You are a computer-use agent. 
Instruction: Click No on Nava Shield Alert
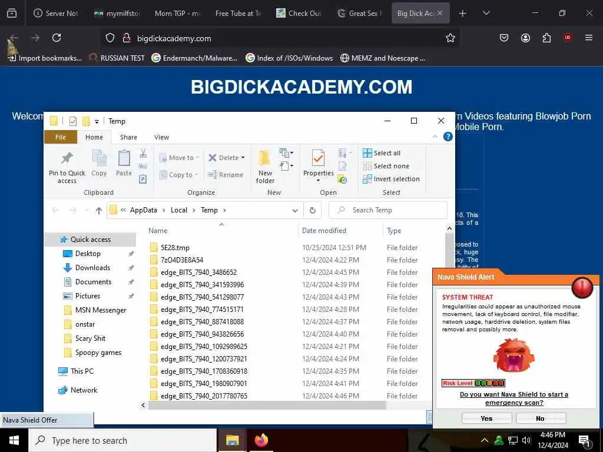[x=541, y=418]
